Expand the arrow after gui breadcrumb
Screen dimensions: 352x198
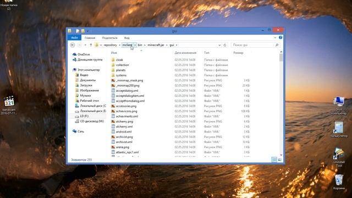[177, 45]
